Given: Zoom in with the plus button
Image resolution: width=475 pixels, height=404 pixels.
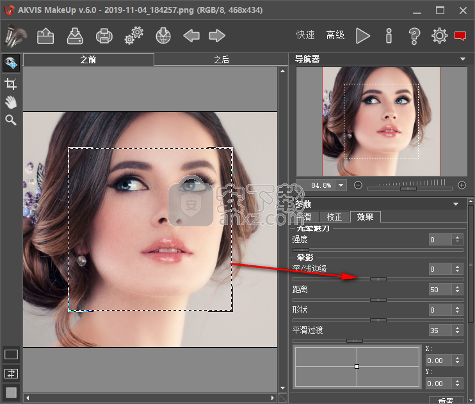Looking at the screenshot, I should (462, 185).
